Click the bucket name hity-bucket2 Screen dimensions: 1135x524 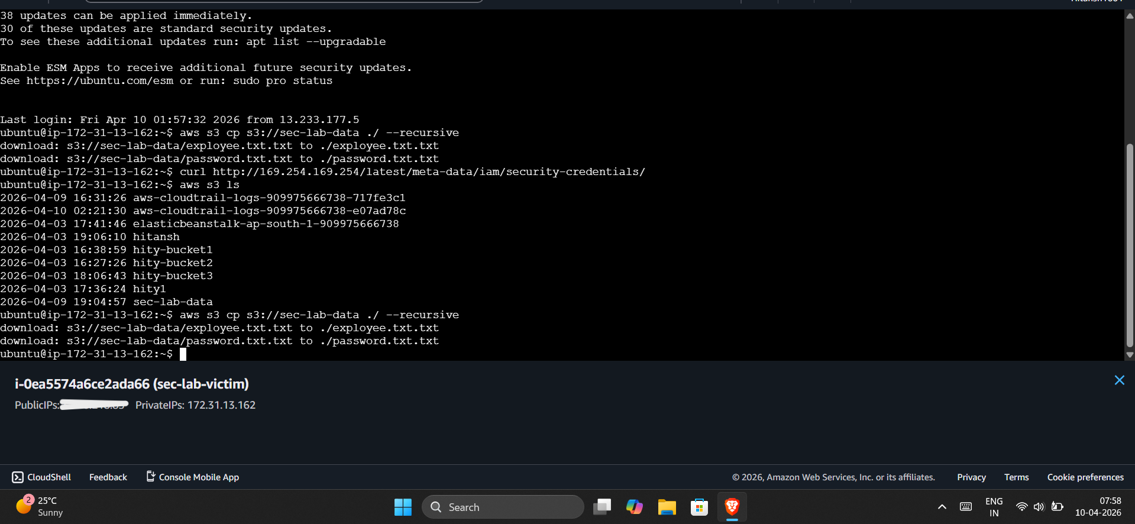[x=173, y=263]
